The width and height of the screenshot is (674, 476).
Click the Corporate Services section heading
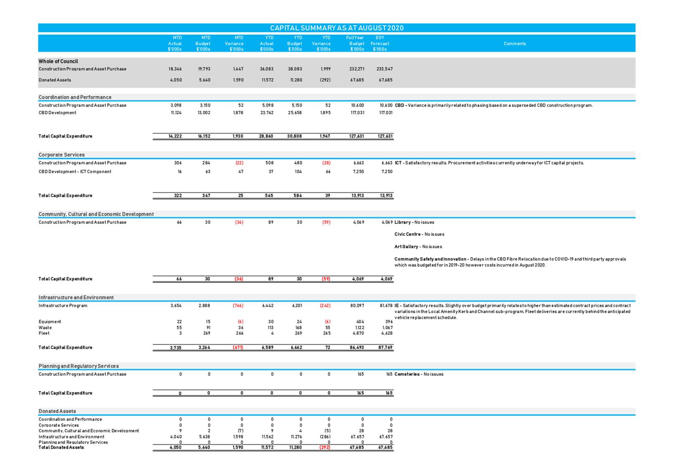point(61,155)
